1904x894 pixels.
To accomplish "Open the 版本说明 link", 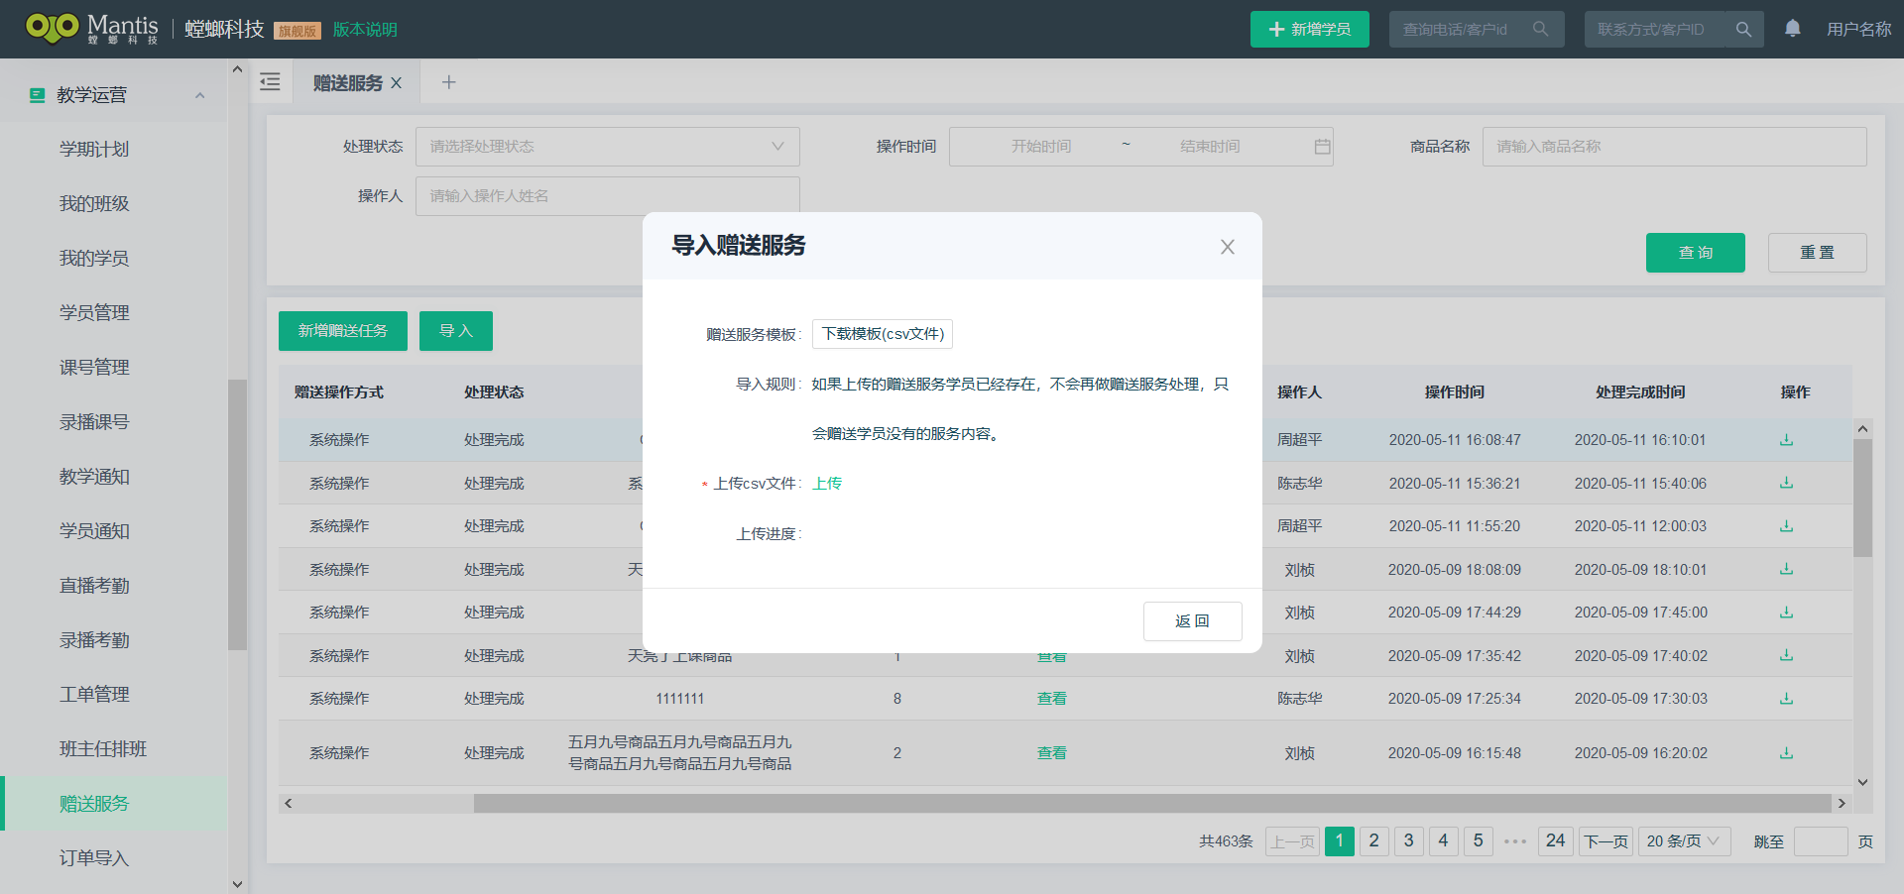I will click(x=365, y=30).
